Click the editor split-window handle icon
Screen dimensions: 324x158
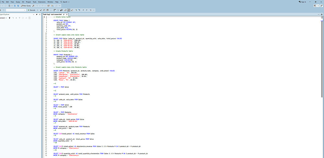click(322, 18)
